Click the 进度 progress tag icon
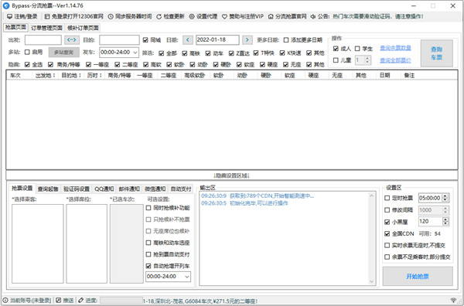The image size is (464, 306). [81, 300]
